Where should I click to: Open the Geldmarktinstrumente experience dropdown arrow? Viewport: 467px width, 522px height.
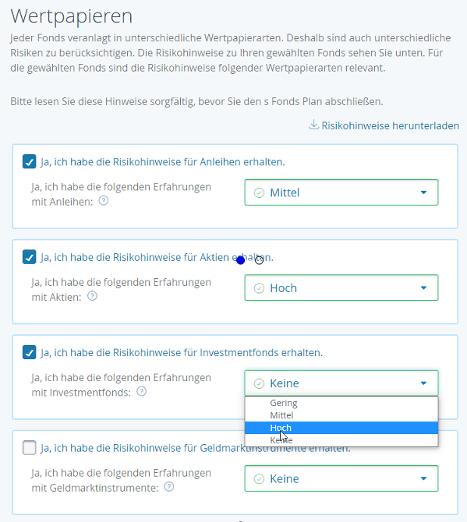[423, 478]
